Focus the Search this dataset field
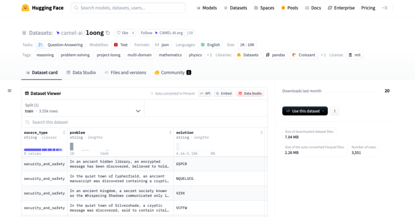This screenshot has height=217, width=415. coord(144,122)
